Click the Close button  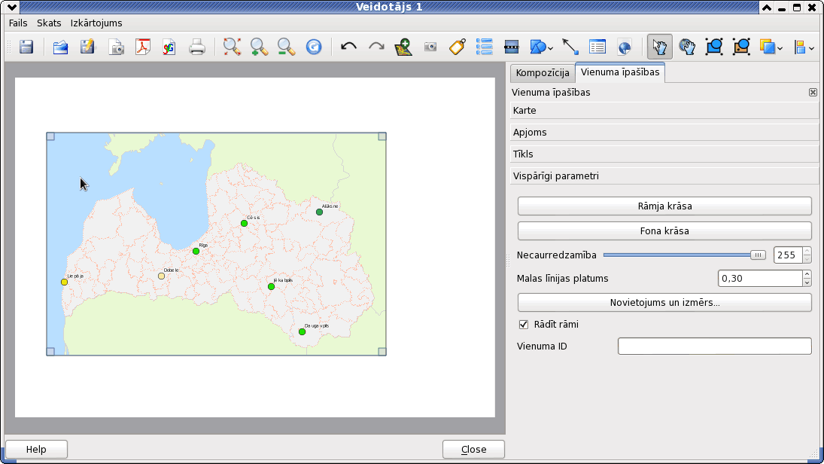[x=473, y=449]
